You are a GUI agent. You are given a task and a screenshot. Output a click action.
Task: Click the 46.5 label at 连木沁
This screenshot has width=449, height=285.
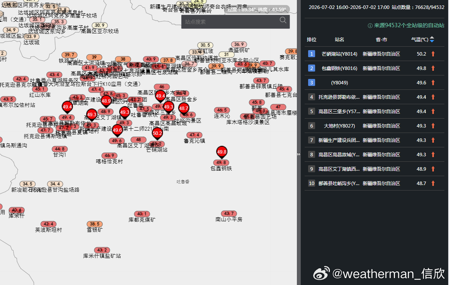coord(222,110)
